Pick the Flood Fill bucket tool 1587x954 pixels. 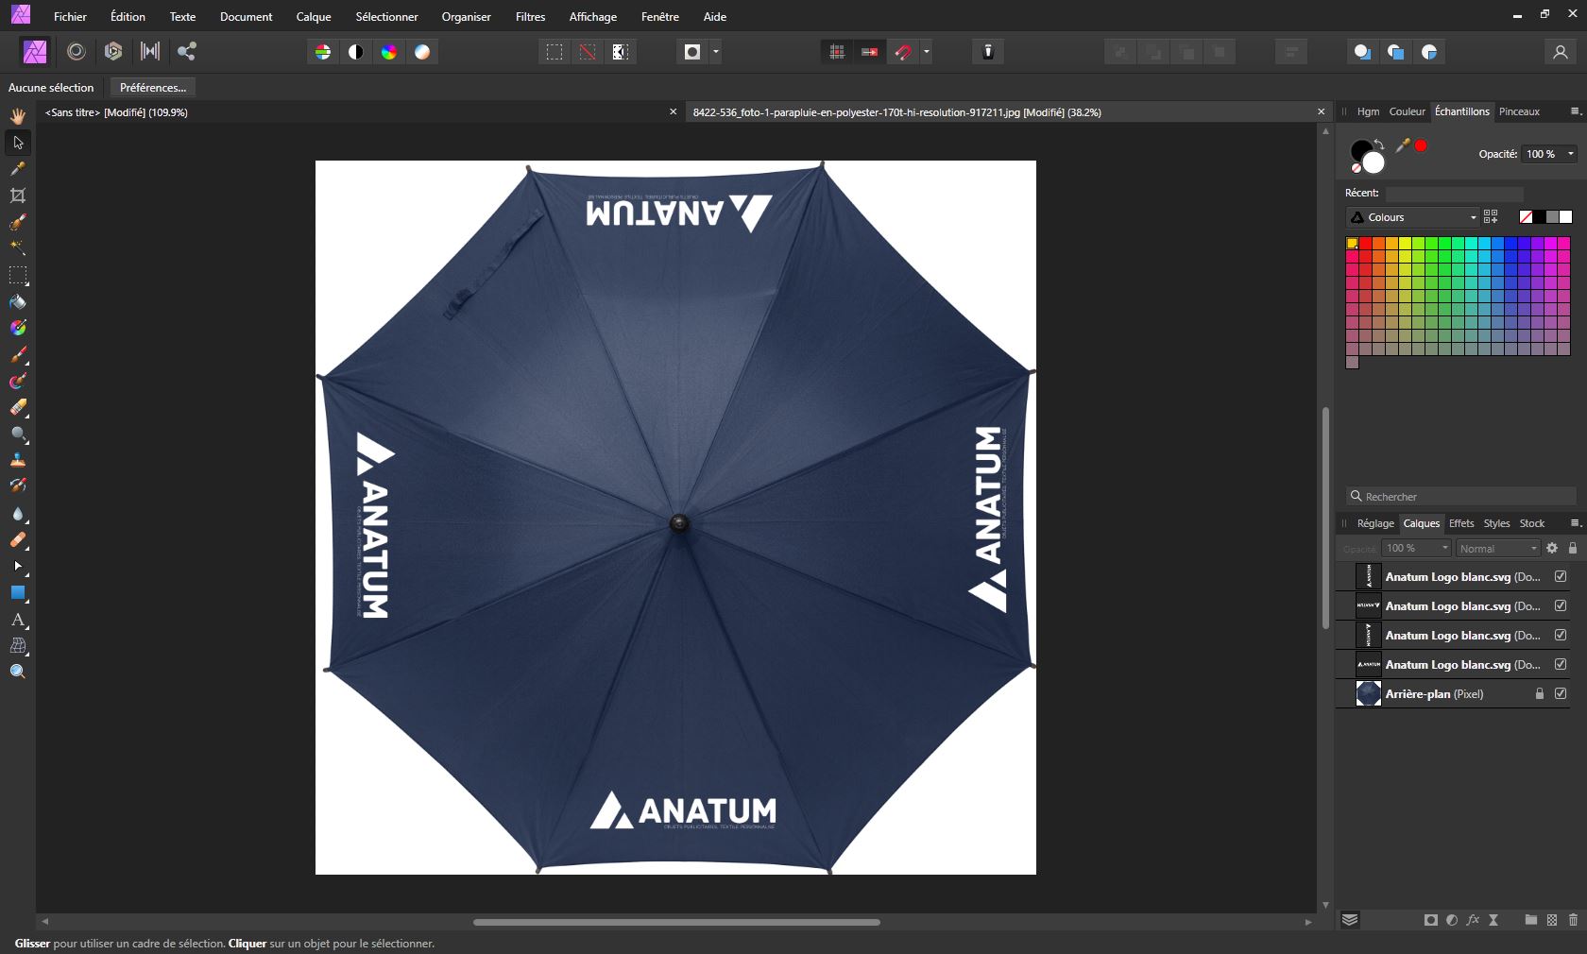click(x=18, y=302)
